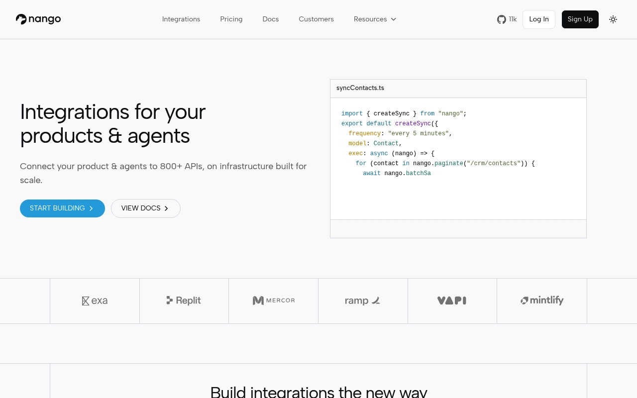The image size is (637, 398).
Task: Click the VIEW DOCS button
Action: (145, 208)
